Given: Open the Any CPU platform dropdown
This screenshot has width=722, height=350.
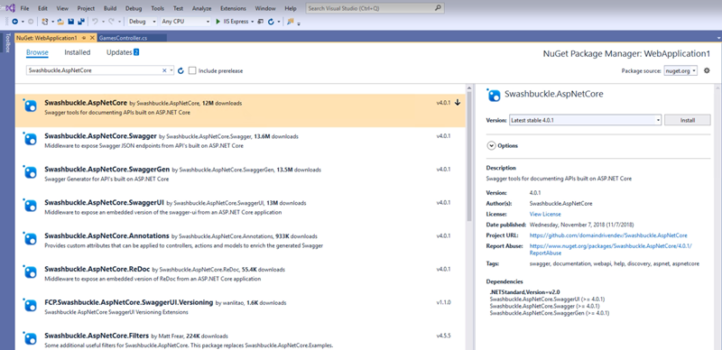Looking at the screenshot, I should [185, 22].
